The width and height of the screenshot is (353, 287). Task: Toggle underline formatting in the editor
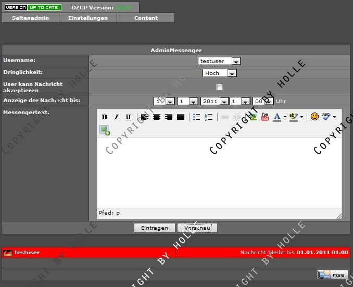[128, 117]
